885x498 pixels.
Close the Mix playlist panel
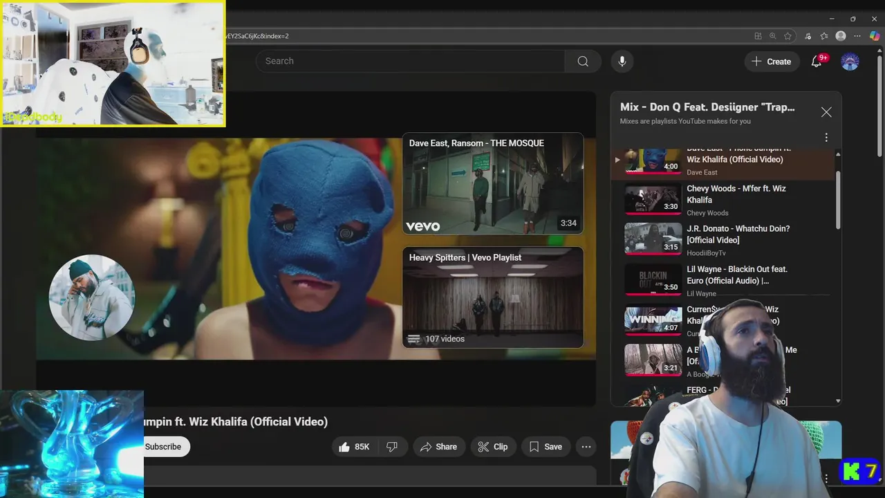(x=826, y=112)
